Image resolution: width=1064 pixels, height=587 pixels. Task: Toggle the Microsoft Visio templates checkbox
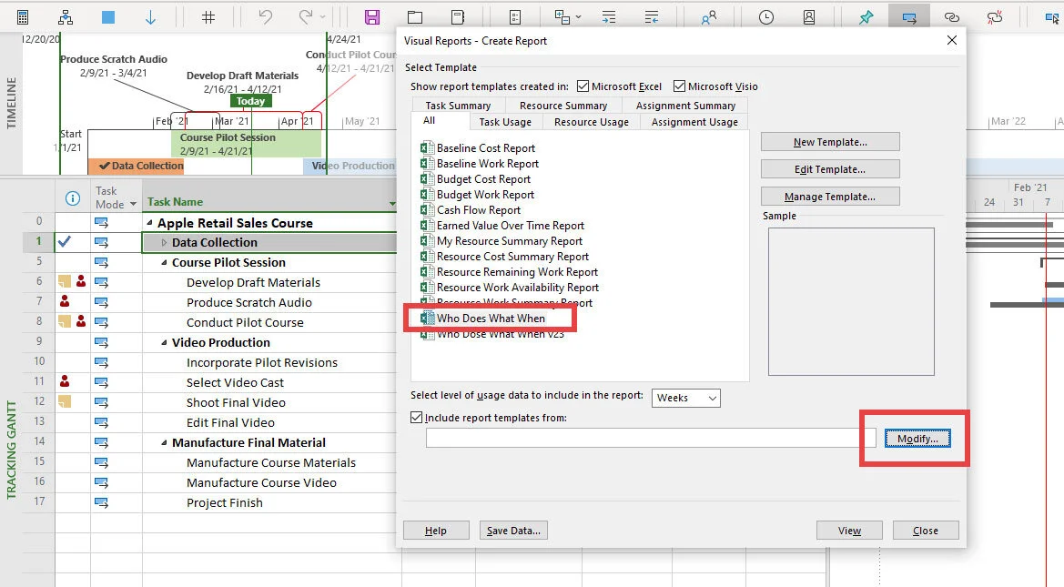679,86
